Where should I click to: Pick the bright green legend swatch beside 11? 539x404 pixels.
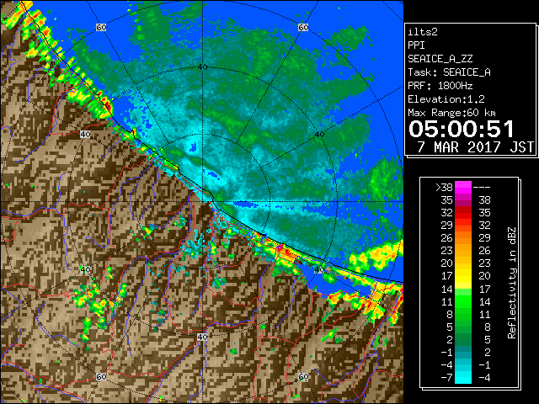point(463,301)
